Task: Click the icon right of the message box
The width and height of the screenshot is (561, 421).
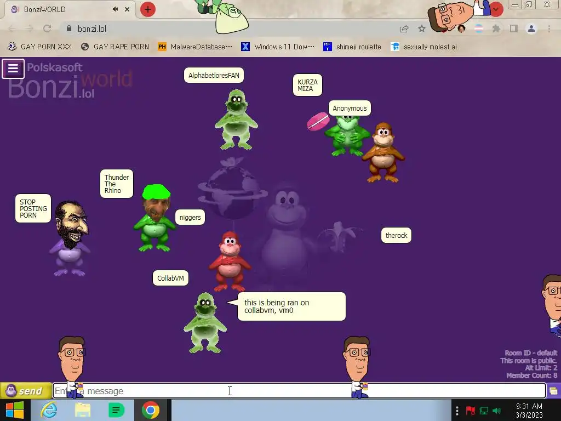Action: click(553, 390)
